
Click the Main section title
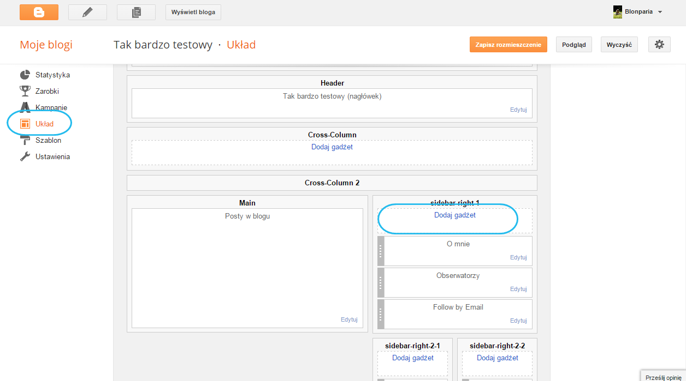pyautogui.click(x=247, y=203)
